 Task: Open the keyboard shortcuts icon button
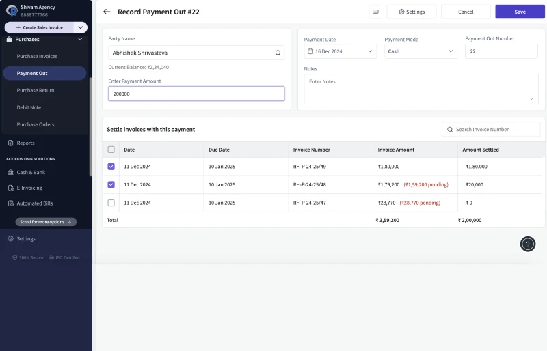(x=375, y=12)
